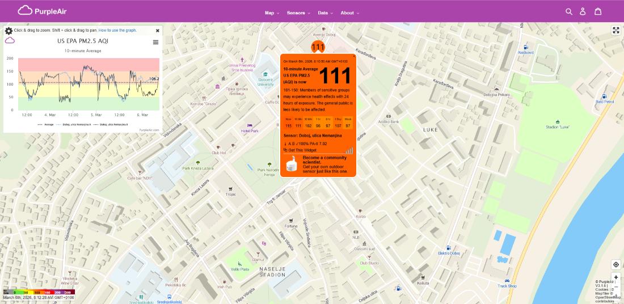Open the About dropdown menu
This screenshot has height=304, width=624.
click(x=349, y=12)
